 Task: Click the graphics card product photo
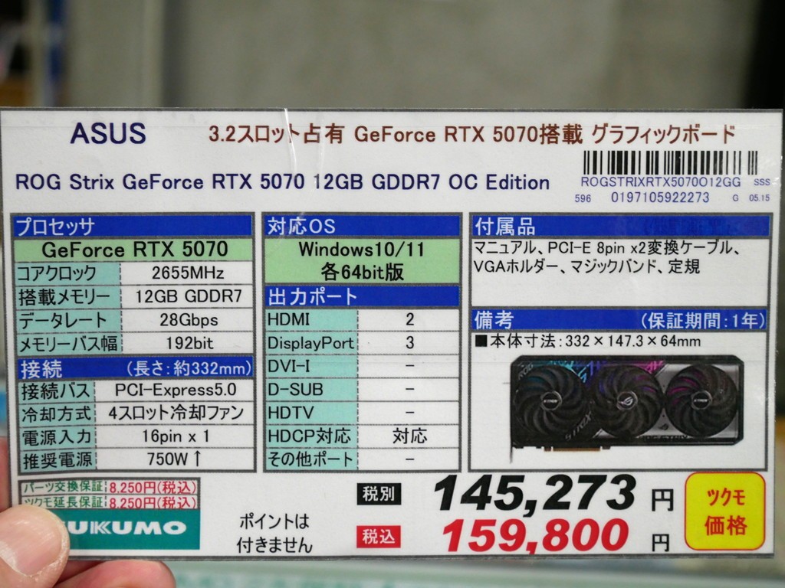[x=626, y=403]
